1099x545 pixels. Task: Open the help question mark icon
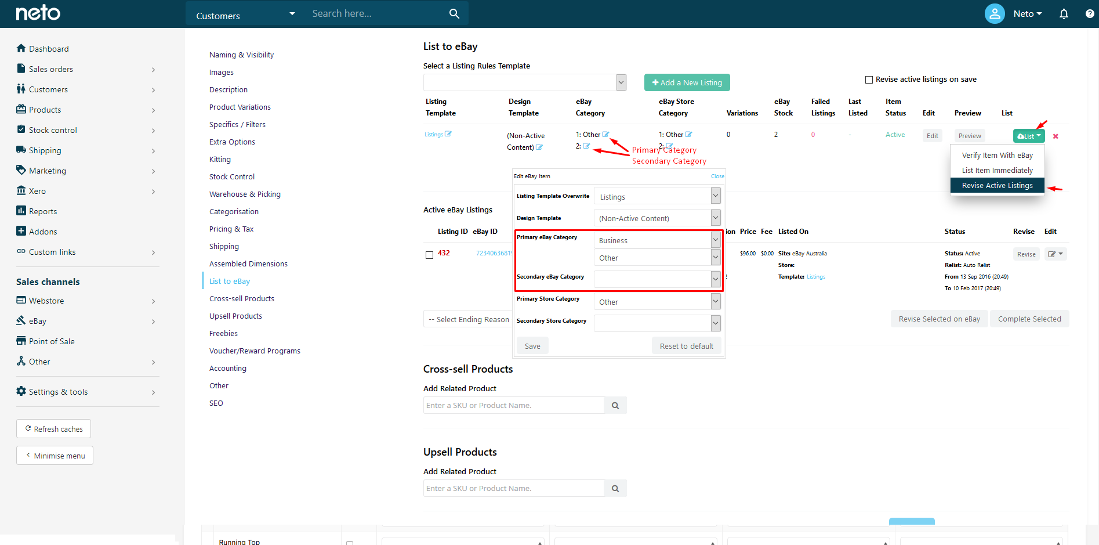[1090, 13]
